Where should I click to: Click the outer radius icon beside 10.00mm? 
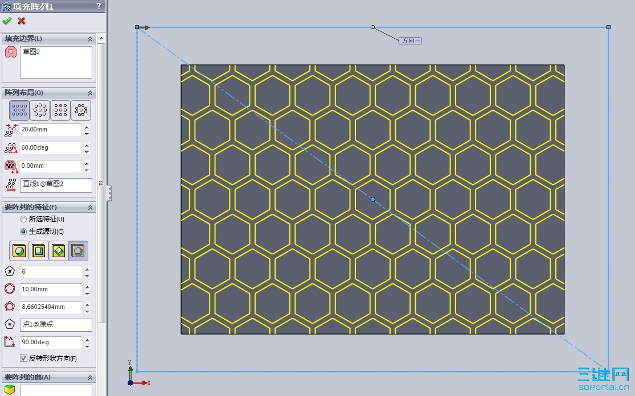tap(10, 289)
